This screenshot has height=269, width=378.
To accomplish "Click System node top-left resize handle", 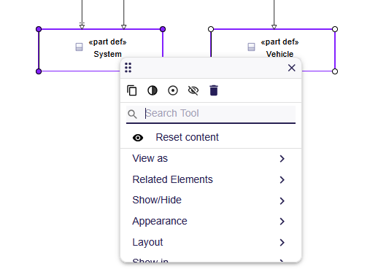I will point(39,29).
